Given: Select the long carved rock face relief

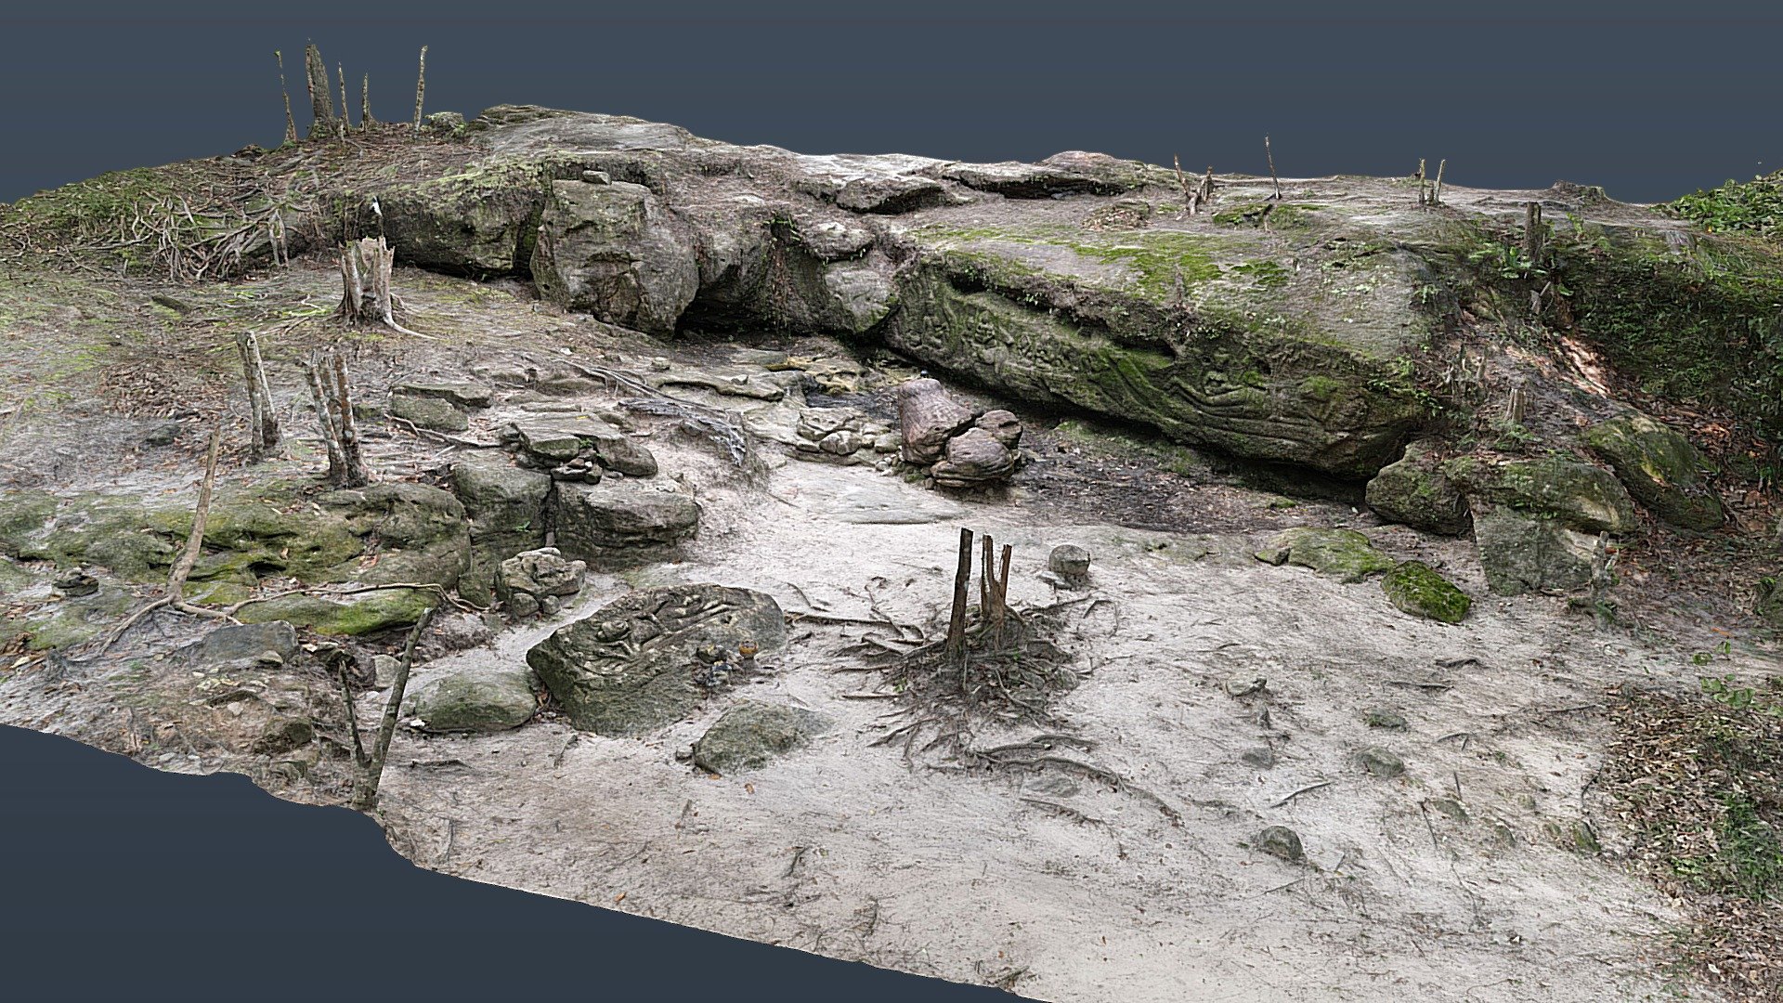Looking at the screenshot, I should [x=1142, y=358].
